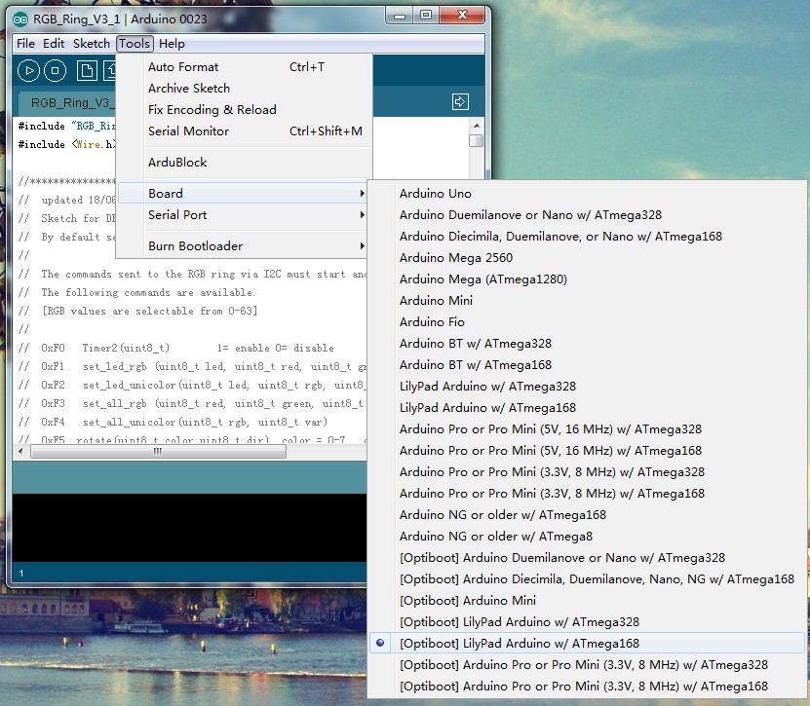The image size is (810, 706).
Task: Select the Arduino Uno board
Action: coord(587,194)
